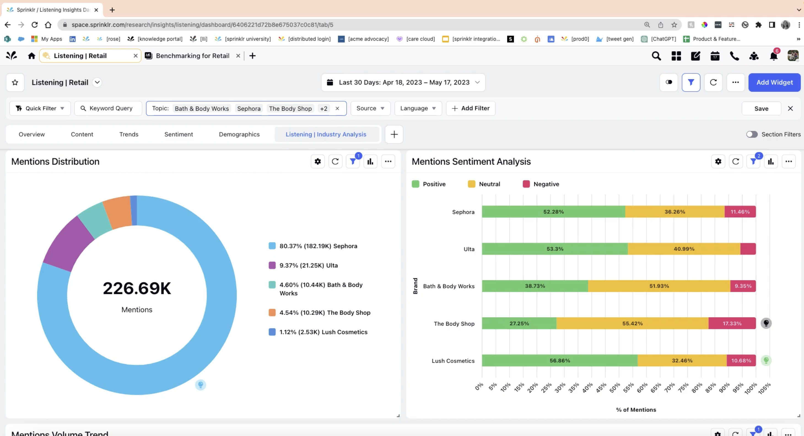Click the Add Widget button

[x=774, y=82]
